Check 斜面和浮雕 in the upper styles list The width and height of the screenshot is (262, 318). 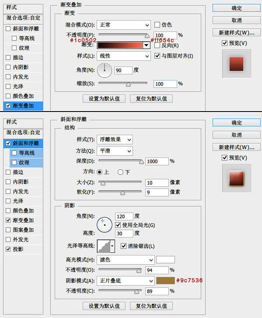[8, 28]
